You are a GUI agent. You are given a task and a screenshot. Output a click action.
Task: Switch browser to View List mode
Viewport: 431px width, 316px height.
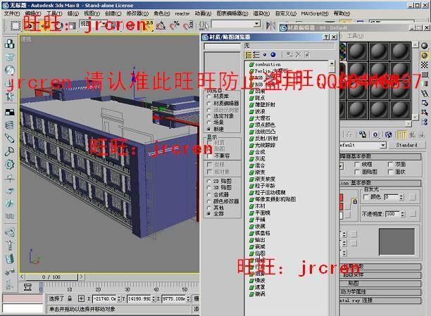coord(249,55)
